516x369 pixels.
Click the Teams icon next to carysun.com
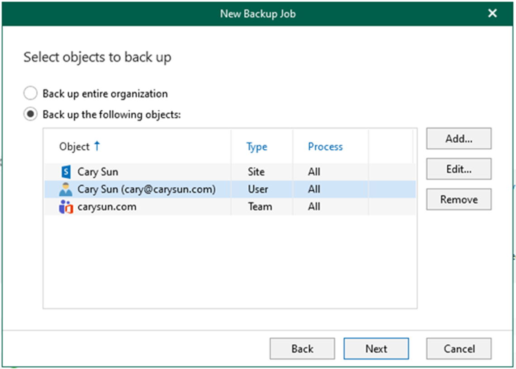point(66,207)
